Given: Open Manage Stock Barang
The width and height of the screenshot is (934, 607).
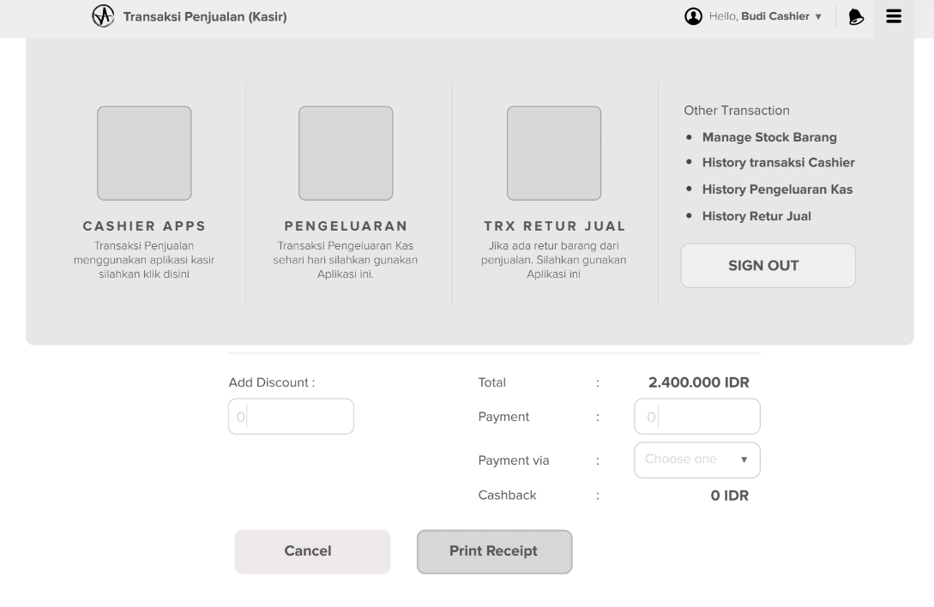Looking at the screenshot, I should 768,137.
